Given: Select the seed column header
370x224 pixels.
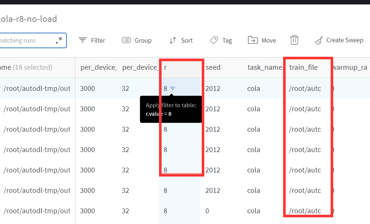Looking at the screenshot, I should pyautogui.click(x=213, y=67).
